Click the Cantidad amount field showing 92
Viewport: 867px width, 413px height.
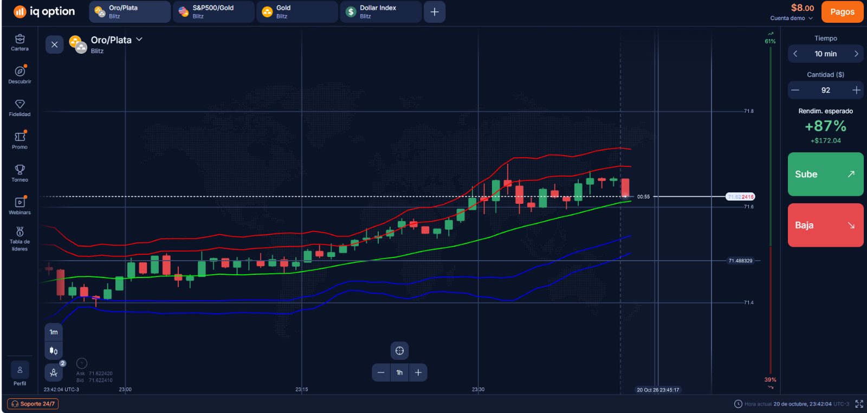coord(825,90)
